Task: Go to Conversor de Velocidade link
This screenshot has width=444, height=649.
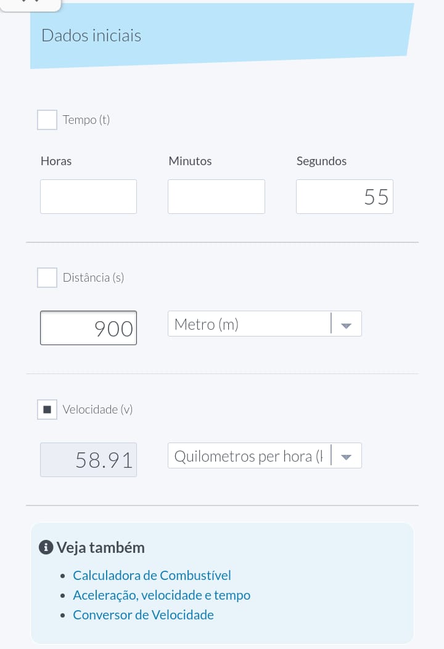Action: click(x=143, y=615)
